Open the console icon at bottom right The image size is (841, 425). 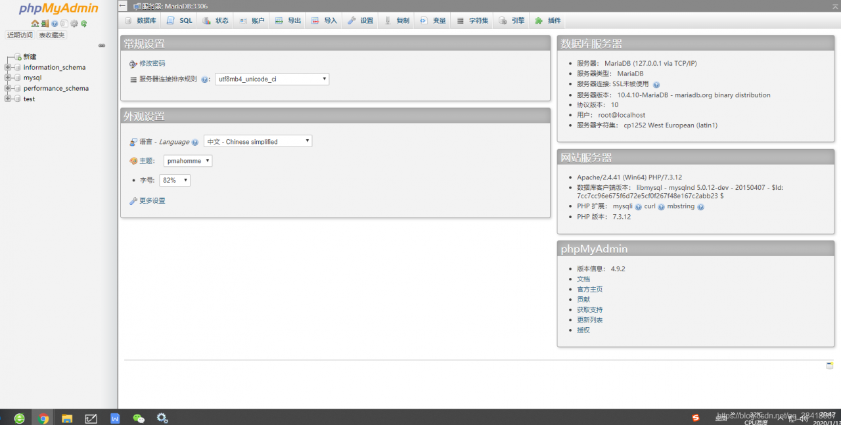coord(830,365)
